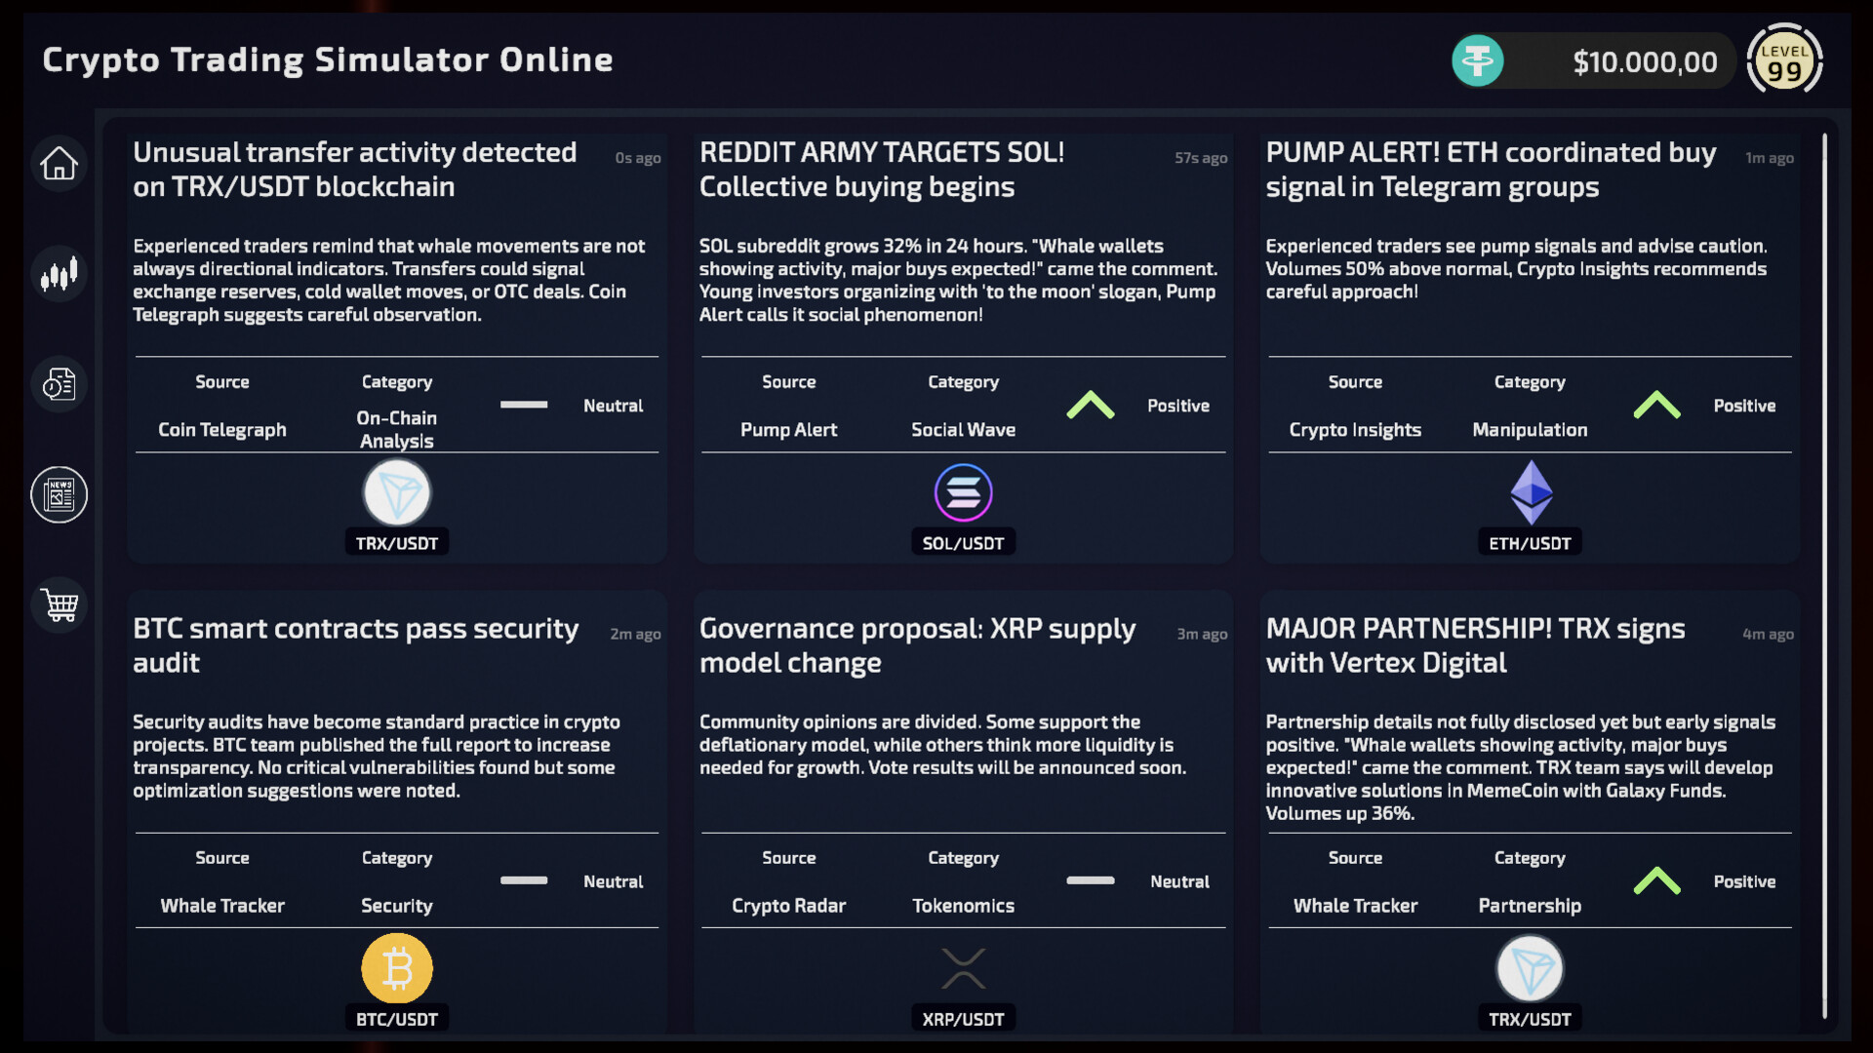Viewport: 1873px width, 1053px height.
Task: Click the $10.000,00 balance display
Action: pyautogui.click(x=1644, y=62)
